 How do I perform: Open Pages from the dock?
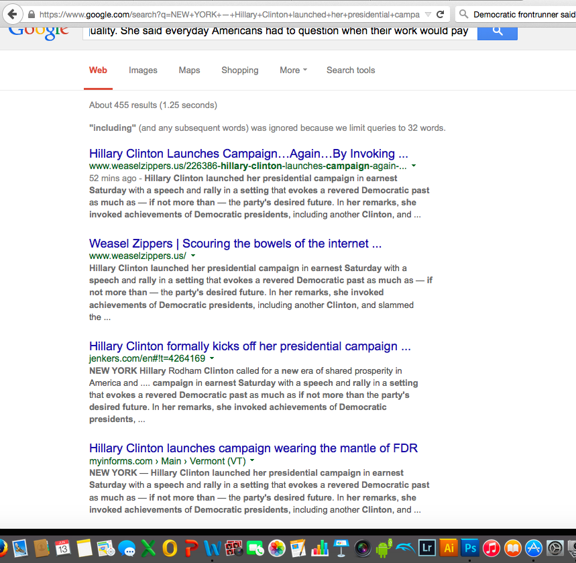pyautogui.click(x=298, y=549)
